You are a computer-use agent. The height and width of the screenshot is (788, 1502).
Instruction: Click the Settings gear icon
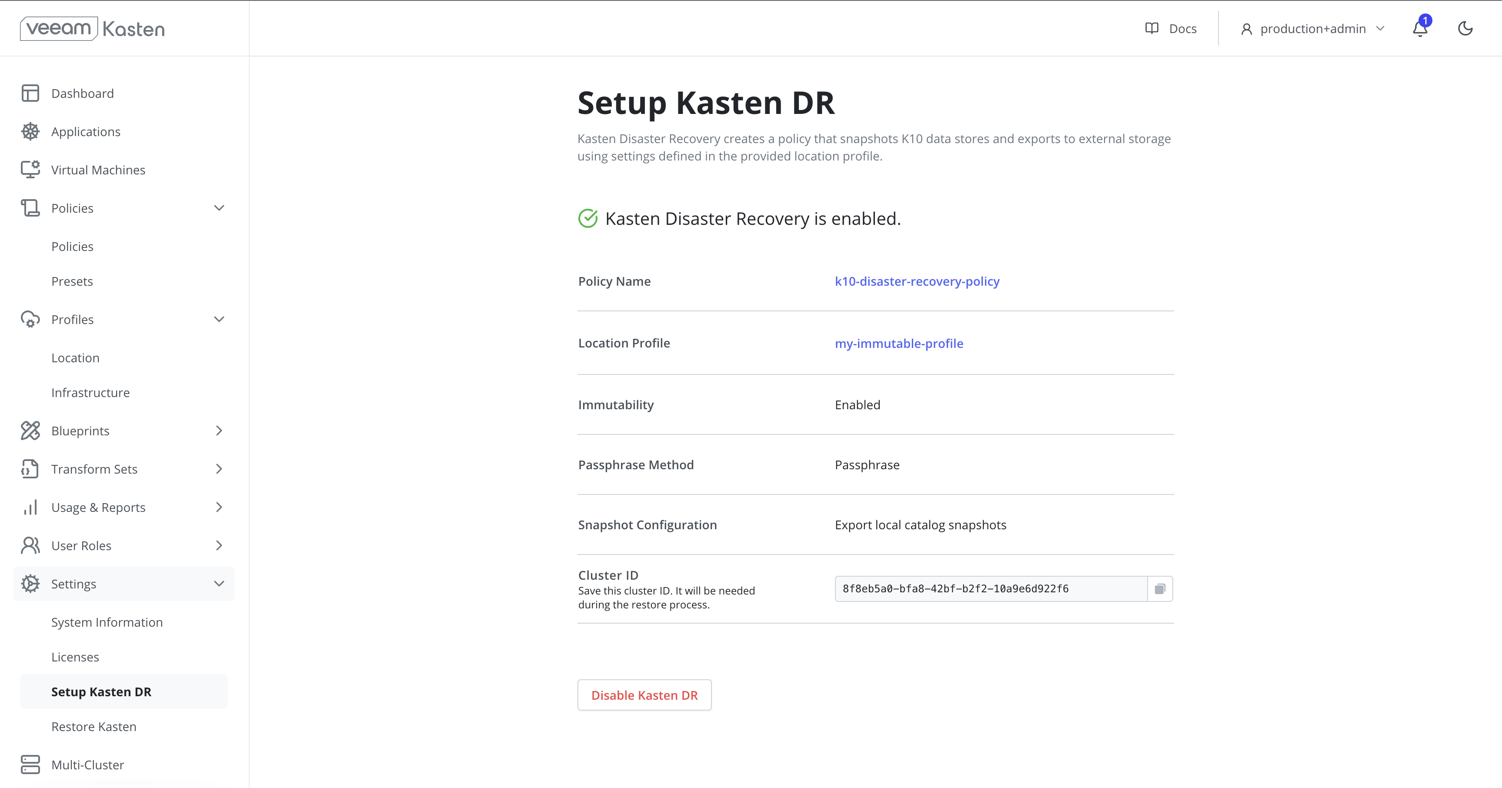pyautogui.click(x=30, y=584)
